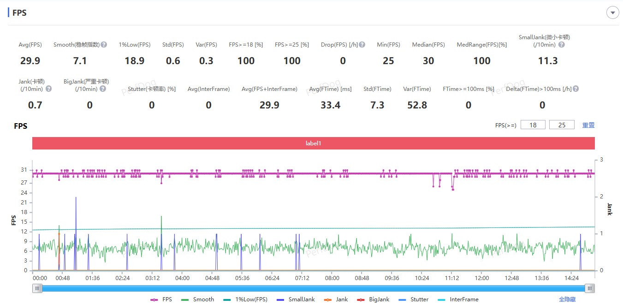Select the red label1 bar above the chart
The width and height of the screenshot is (623, 305).
[313, 143]
